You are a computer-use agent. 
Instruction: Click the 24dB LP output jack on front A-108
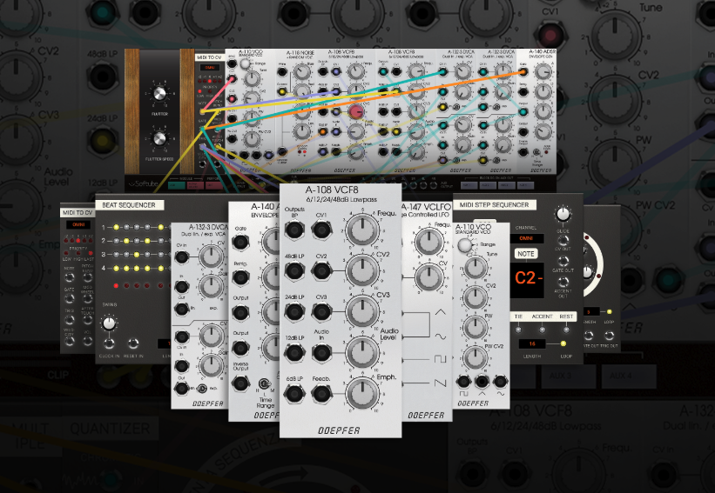click(x=294, y=312)
